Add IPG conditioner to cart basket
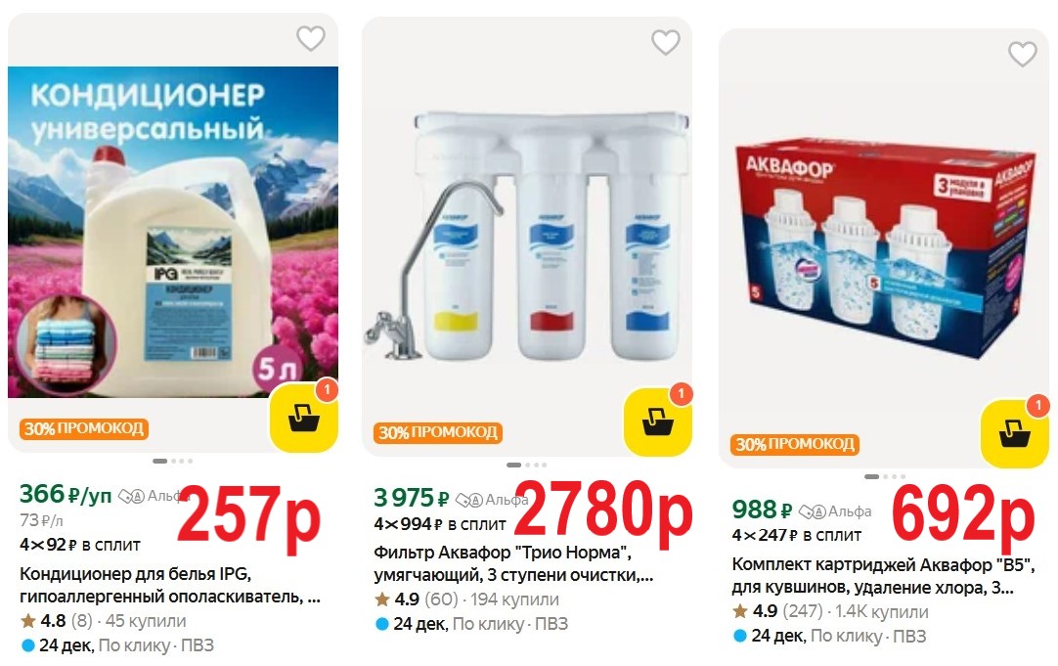Image resolution: width=1058 pixels, height=666 pixels. tap(304, 417)
